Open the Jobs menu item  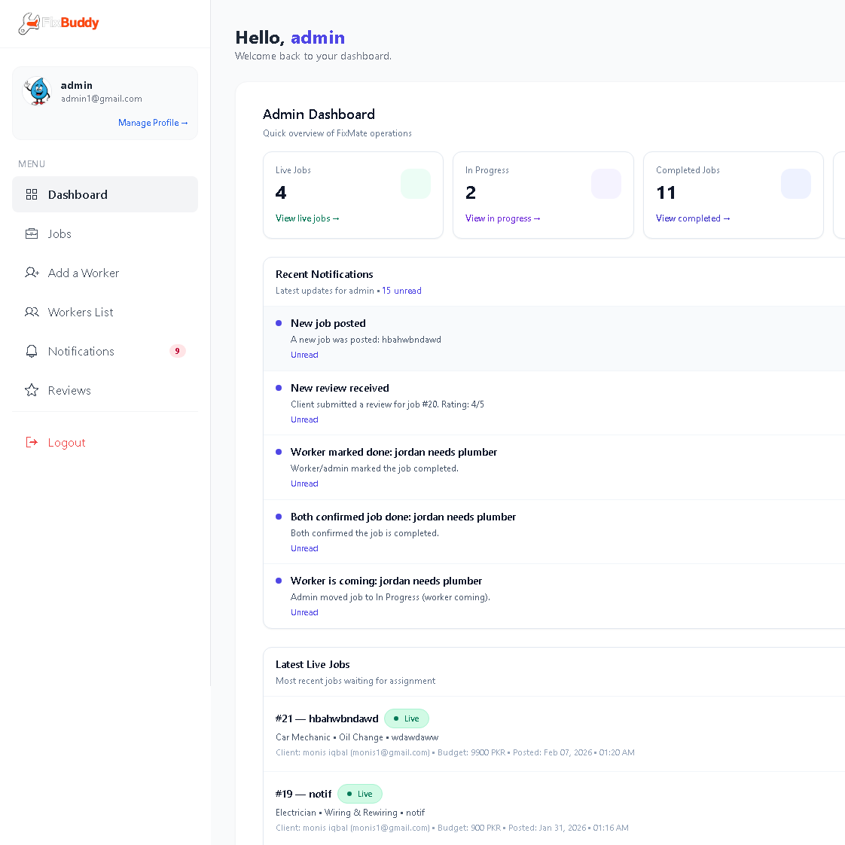click(x=59, y=233)
